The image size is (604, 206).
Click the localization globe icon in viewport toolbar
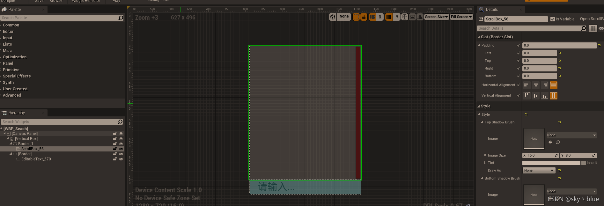click(x=333, y=17)
